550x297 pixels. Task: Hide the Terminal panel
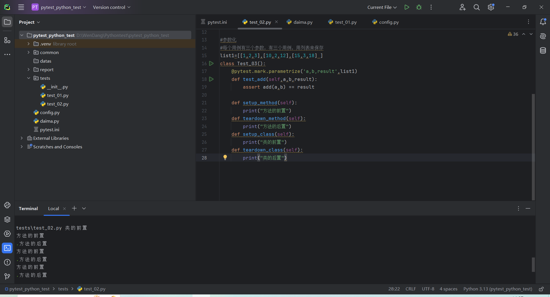click(528, 208)
